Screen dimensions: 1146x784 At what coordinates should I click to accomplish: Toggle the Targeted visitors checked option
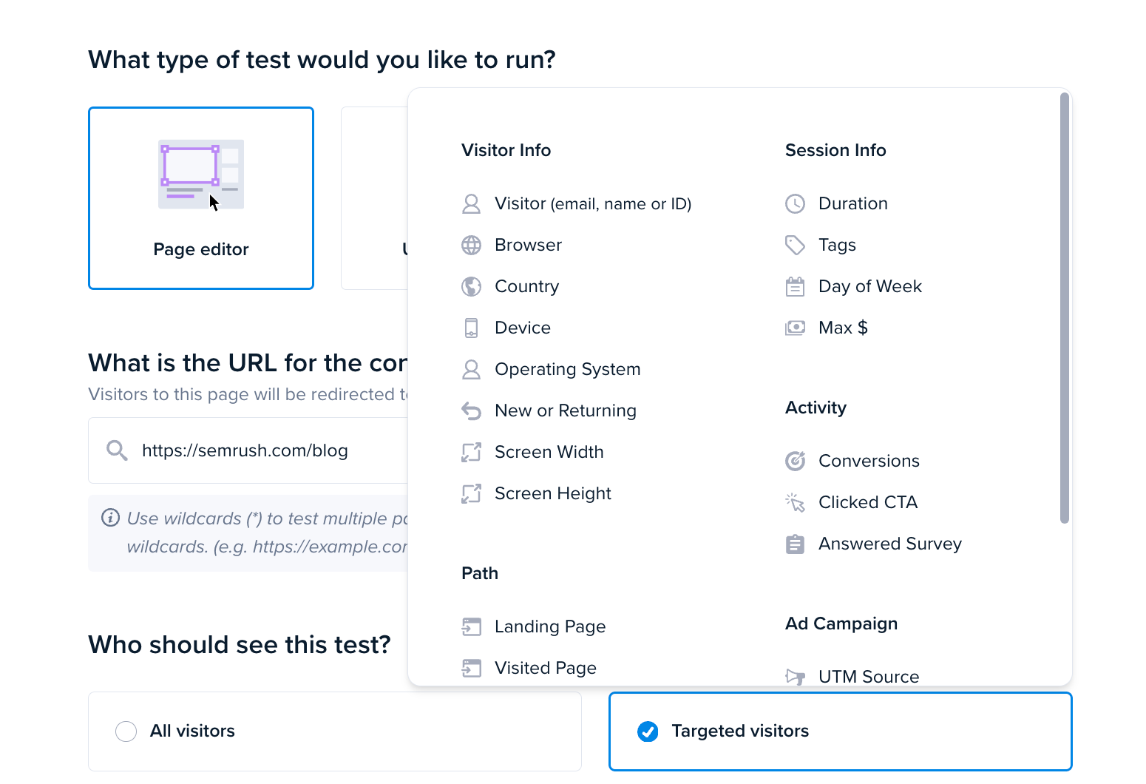click(648, 731)
